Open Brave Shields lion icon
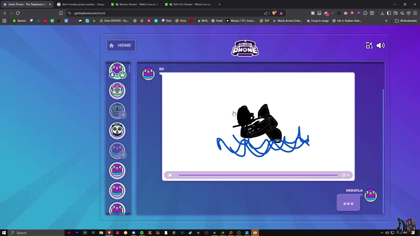Screen dimensions: 420x236 pos(274,13)
